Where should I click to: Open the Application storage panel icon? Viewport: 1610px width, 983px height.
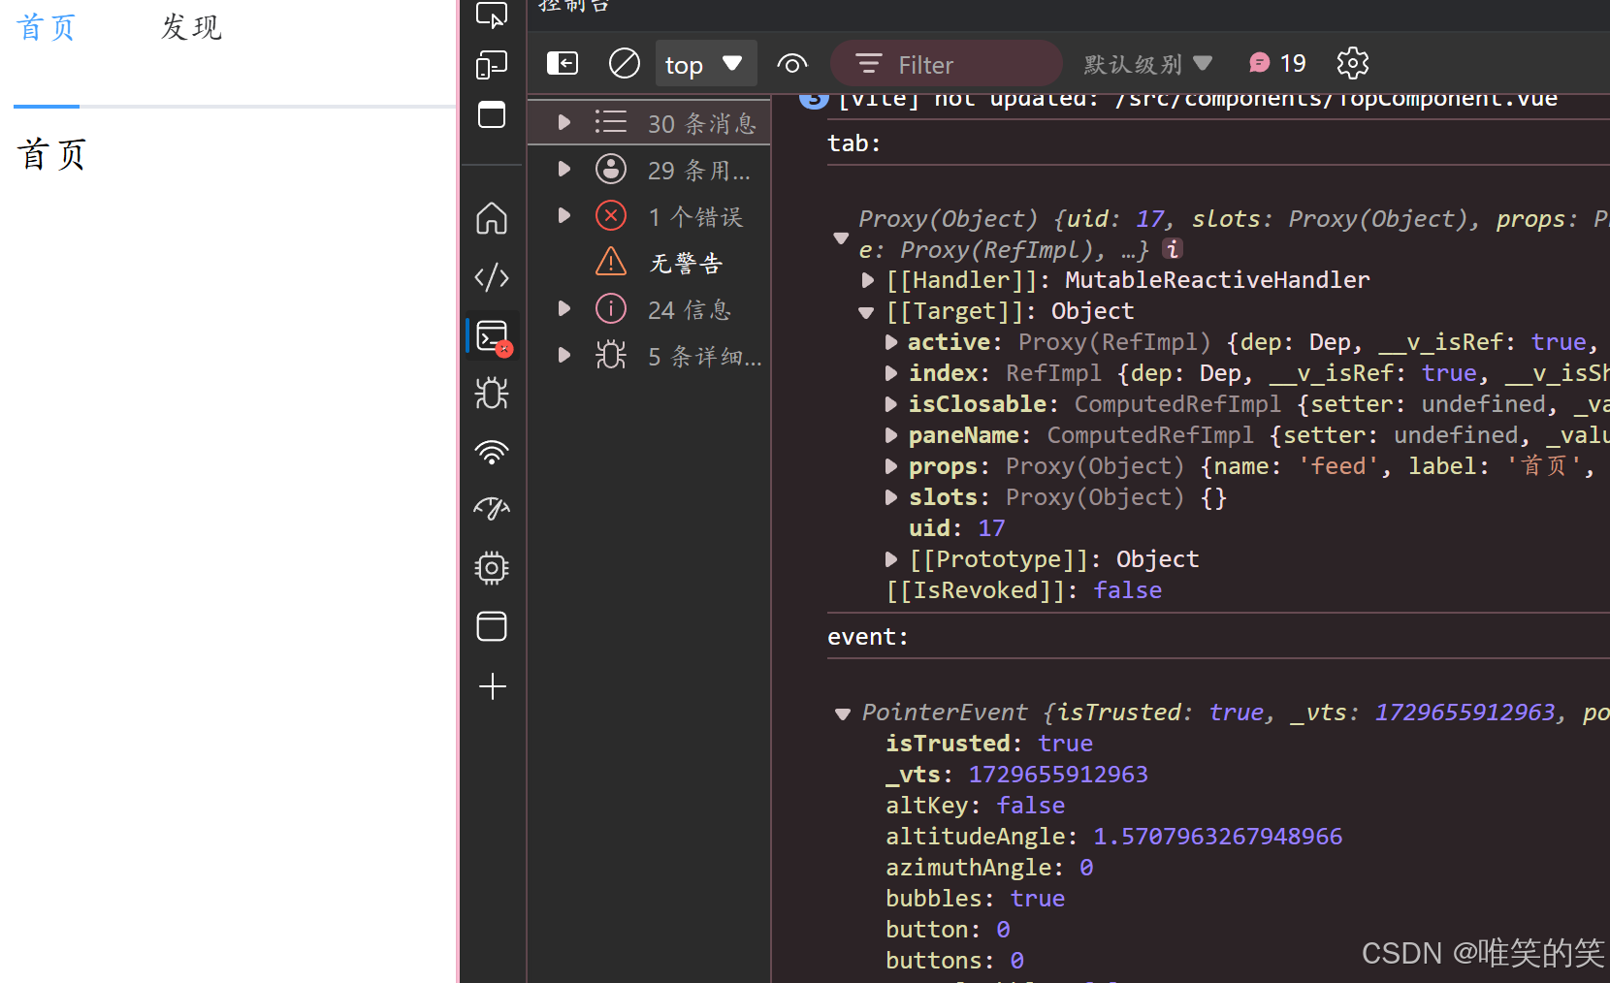(492, 626)
